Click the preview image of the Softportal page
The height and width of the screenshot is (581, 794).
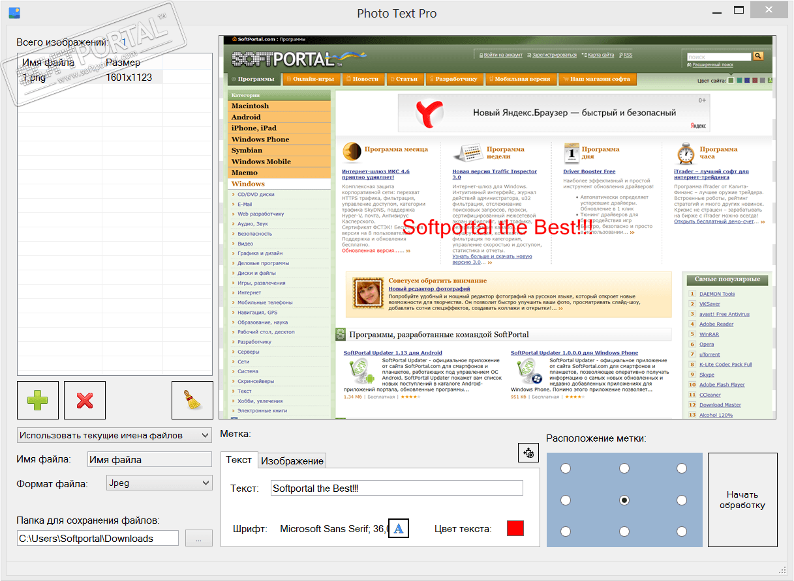point(497,227)
